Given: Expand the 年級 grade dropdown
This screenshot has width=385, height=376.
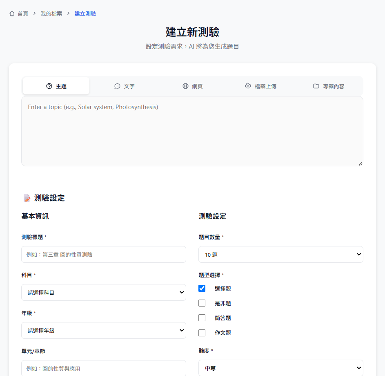Looking at the screenshot, I should tap(104, 331).
